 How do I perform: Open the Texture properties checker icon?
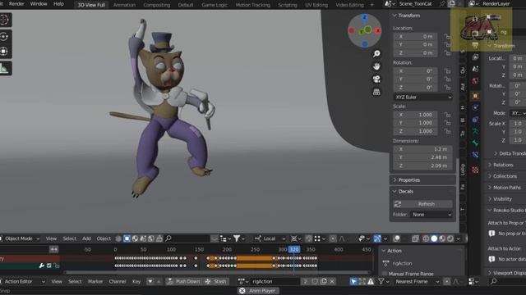pyautogui.click(x=475, y=170)
